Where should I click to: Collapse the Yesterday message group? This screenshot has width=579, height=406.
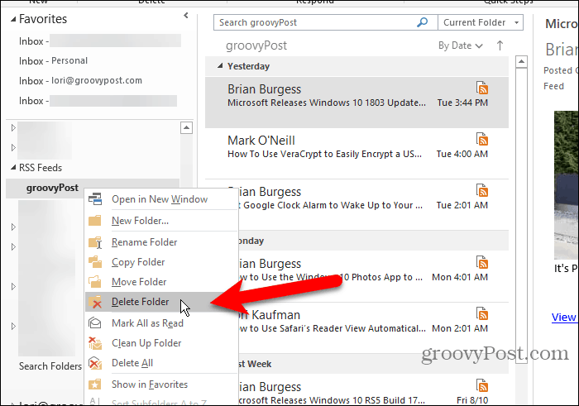tap(220, 66)
